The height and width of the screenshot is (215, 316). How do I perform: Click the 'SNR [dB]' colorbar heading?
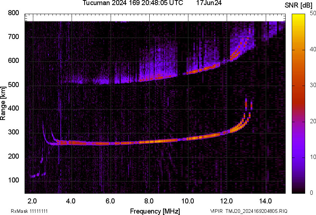click(x=298, y=5)
